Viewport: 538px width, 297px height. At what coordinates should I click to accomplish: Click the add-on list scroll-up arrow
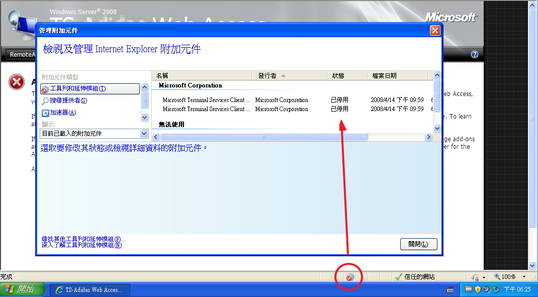(x=437, y=75)
